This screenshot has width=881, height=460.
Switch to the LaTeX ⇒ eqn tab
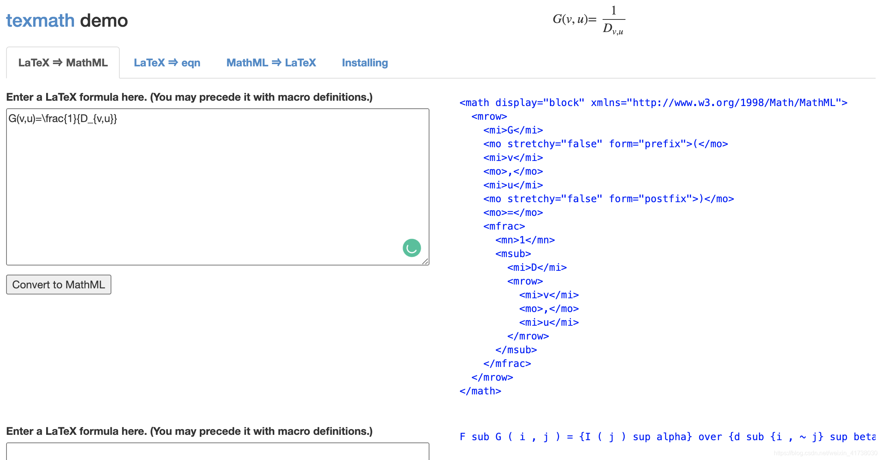tap(167, 63)
